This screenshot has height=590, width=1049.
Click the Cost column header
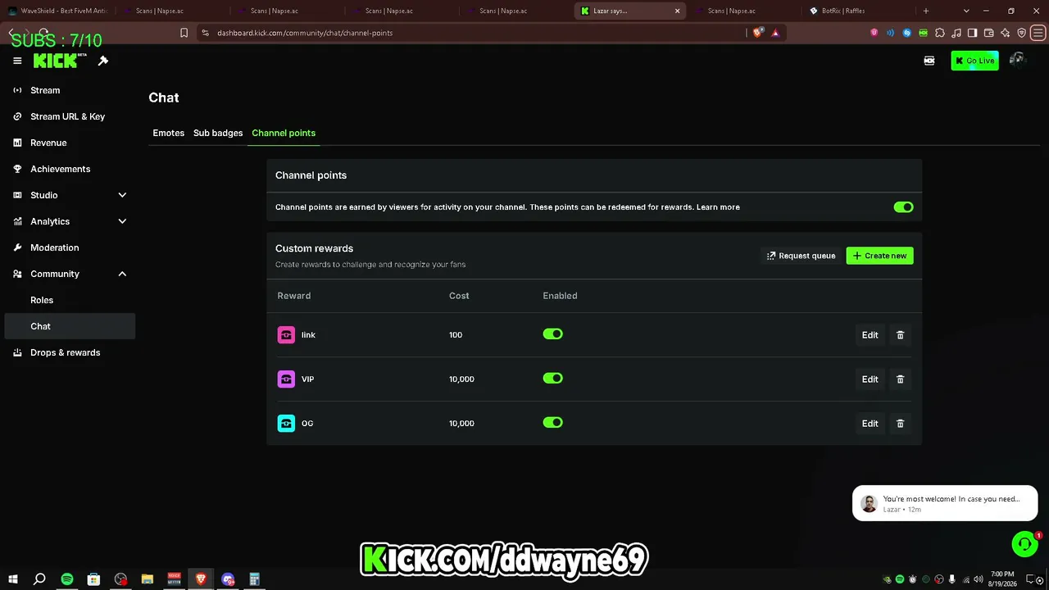point(459,296)
